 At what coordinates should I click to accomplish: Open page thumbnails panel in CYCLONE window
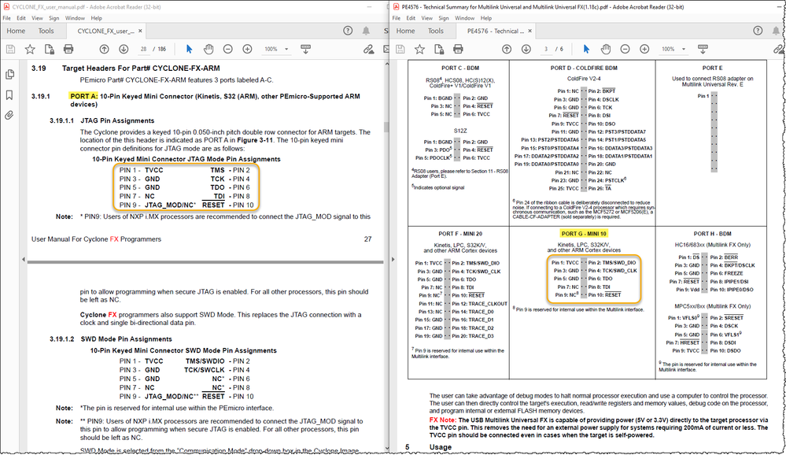point(9,75)
